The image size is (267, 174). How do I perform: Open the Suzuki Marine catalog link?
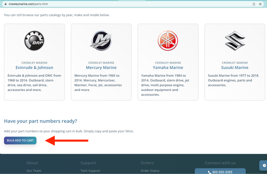(x=235, y=67)
